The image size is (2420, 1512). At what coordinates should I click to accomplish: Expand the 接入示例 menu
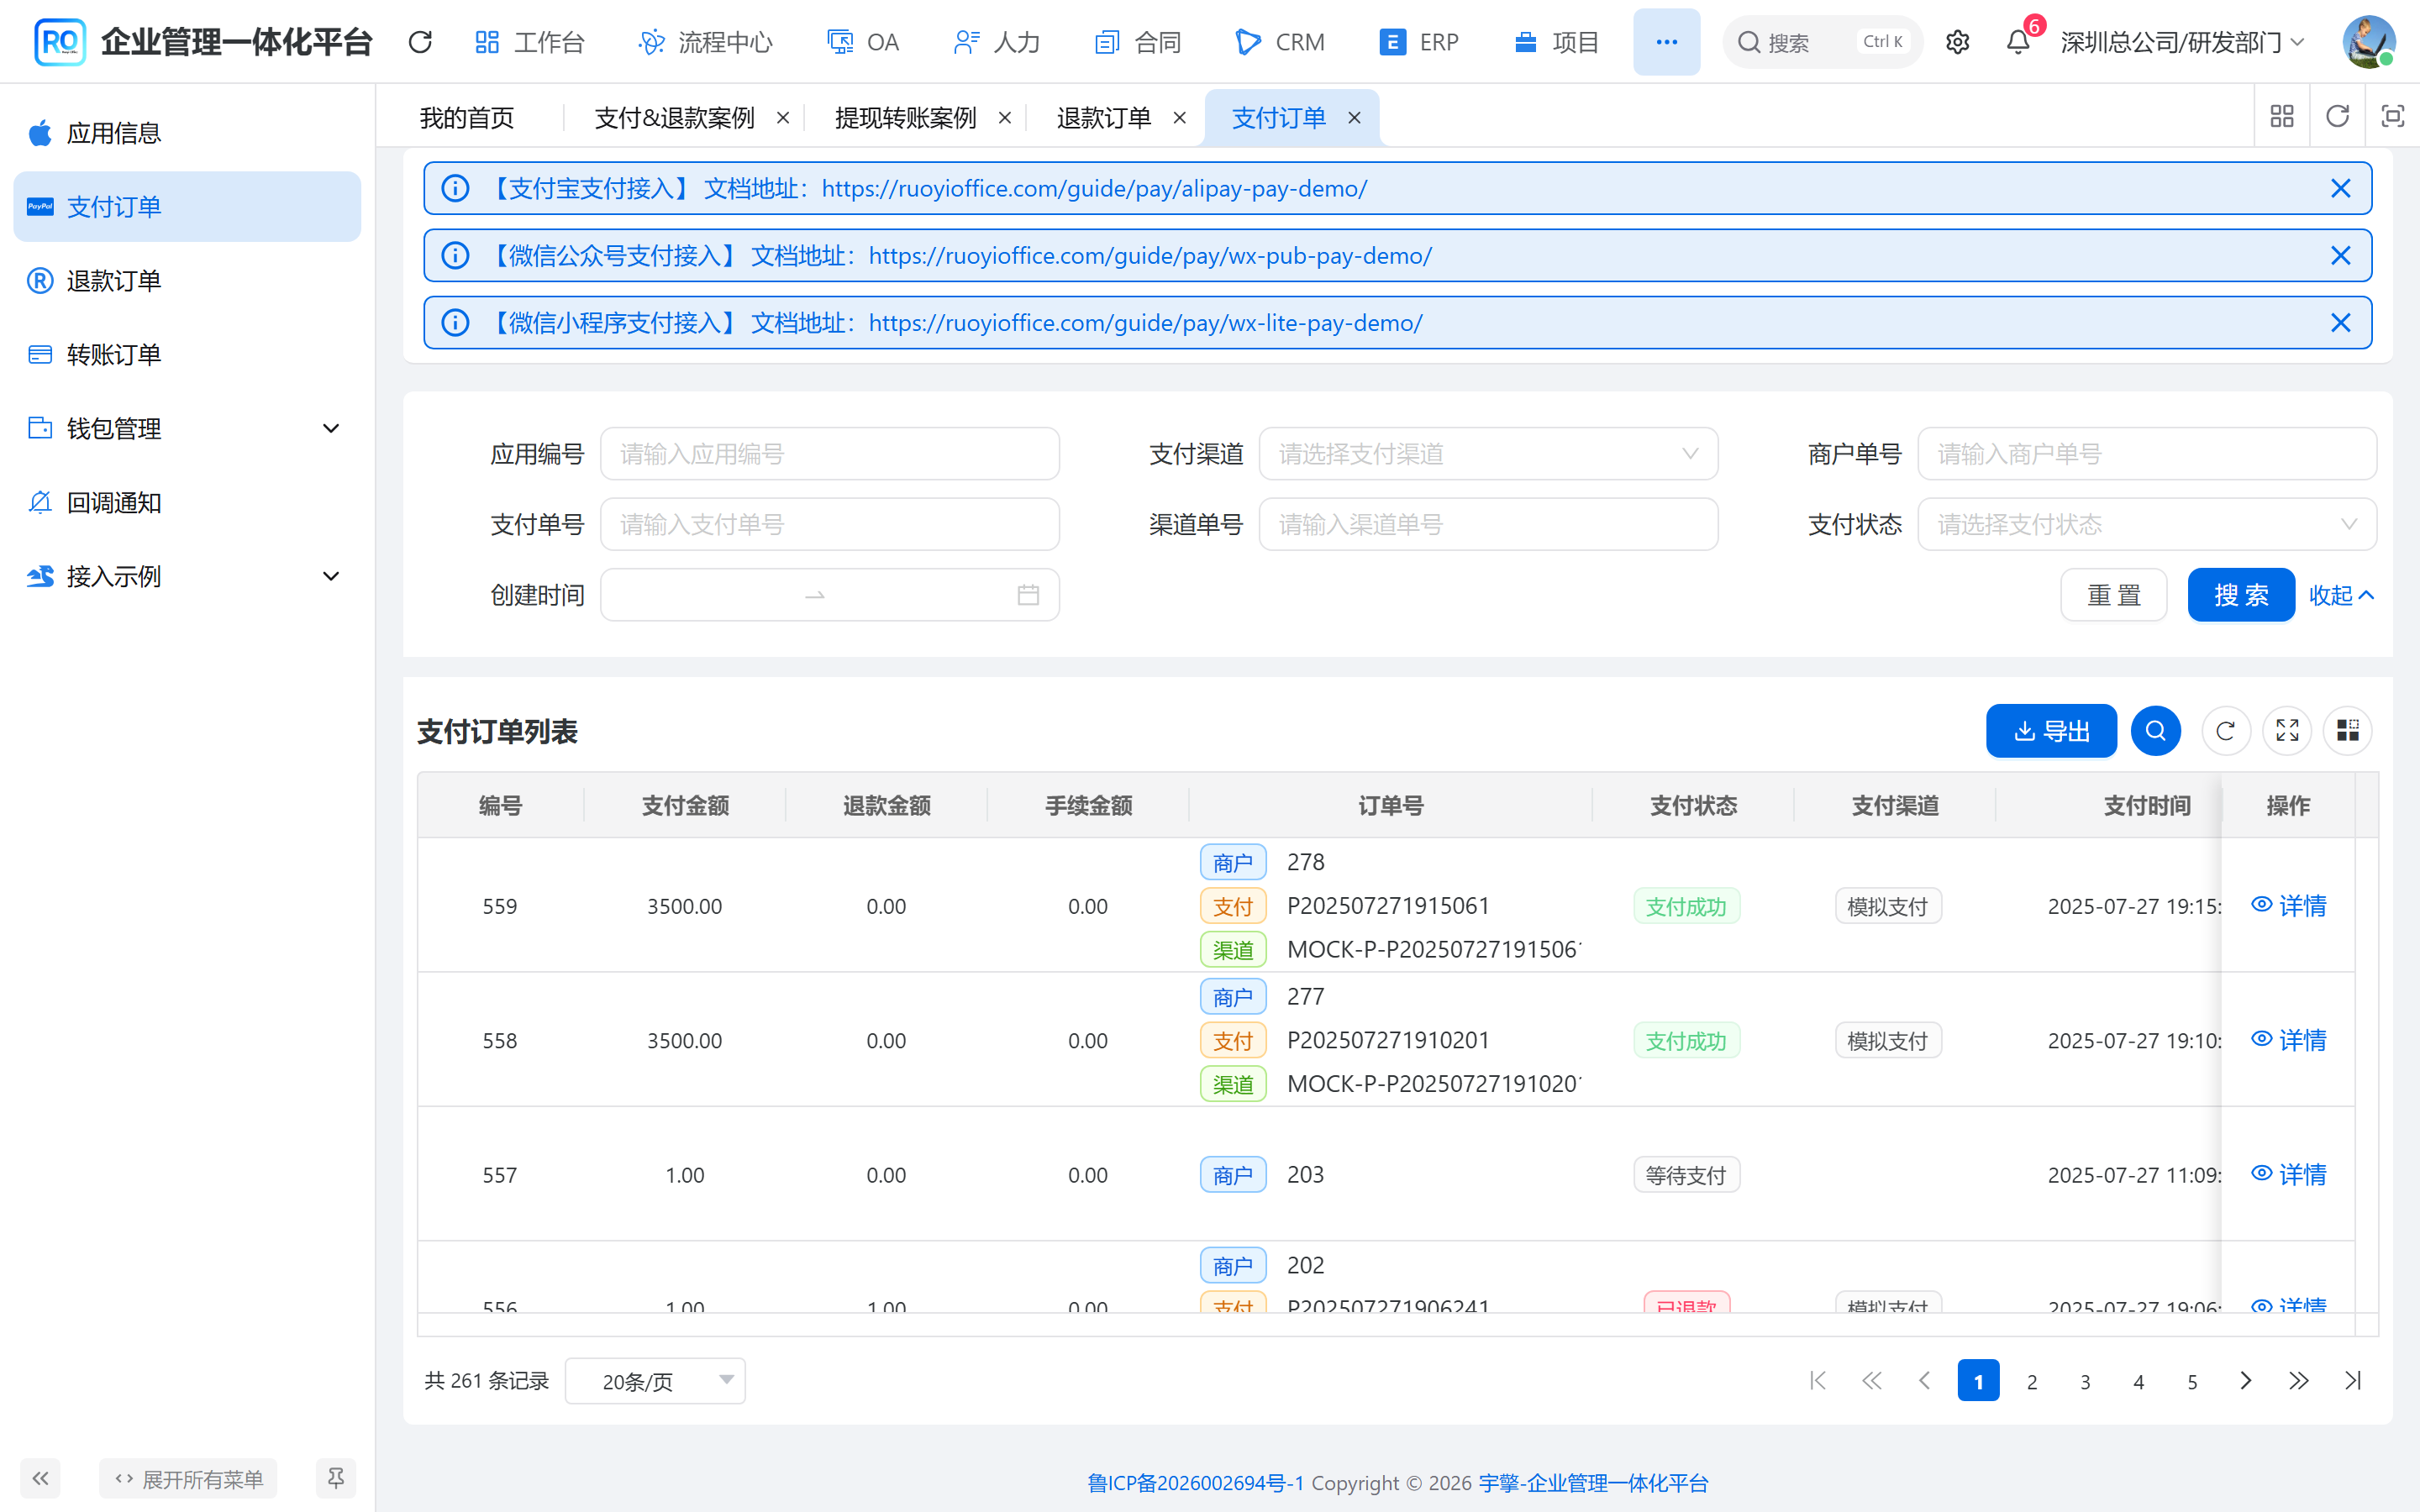click(x=187, y=577)
